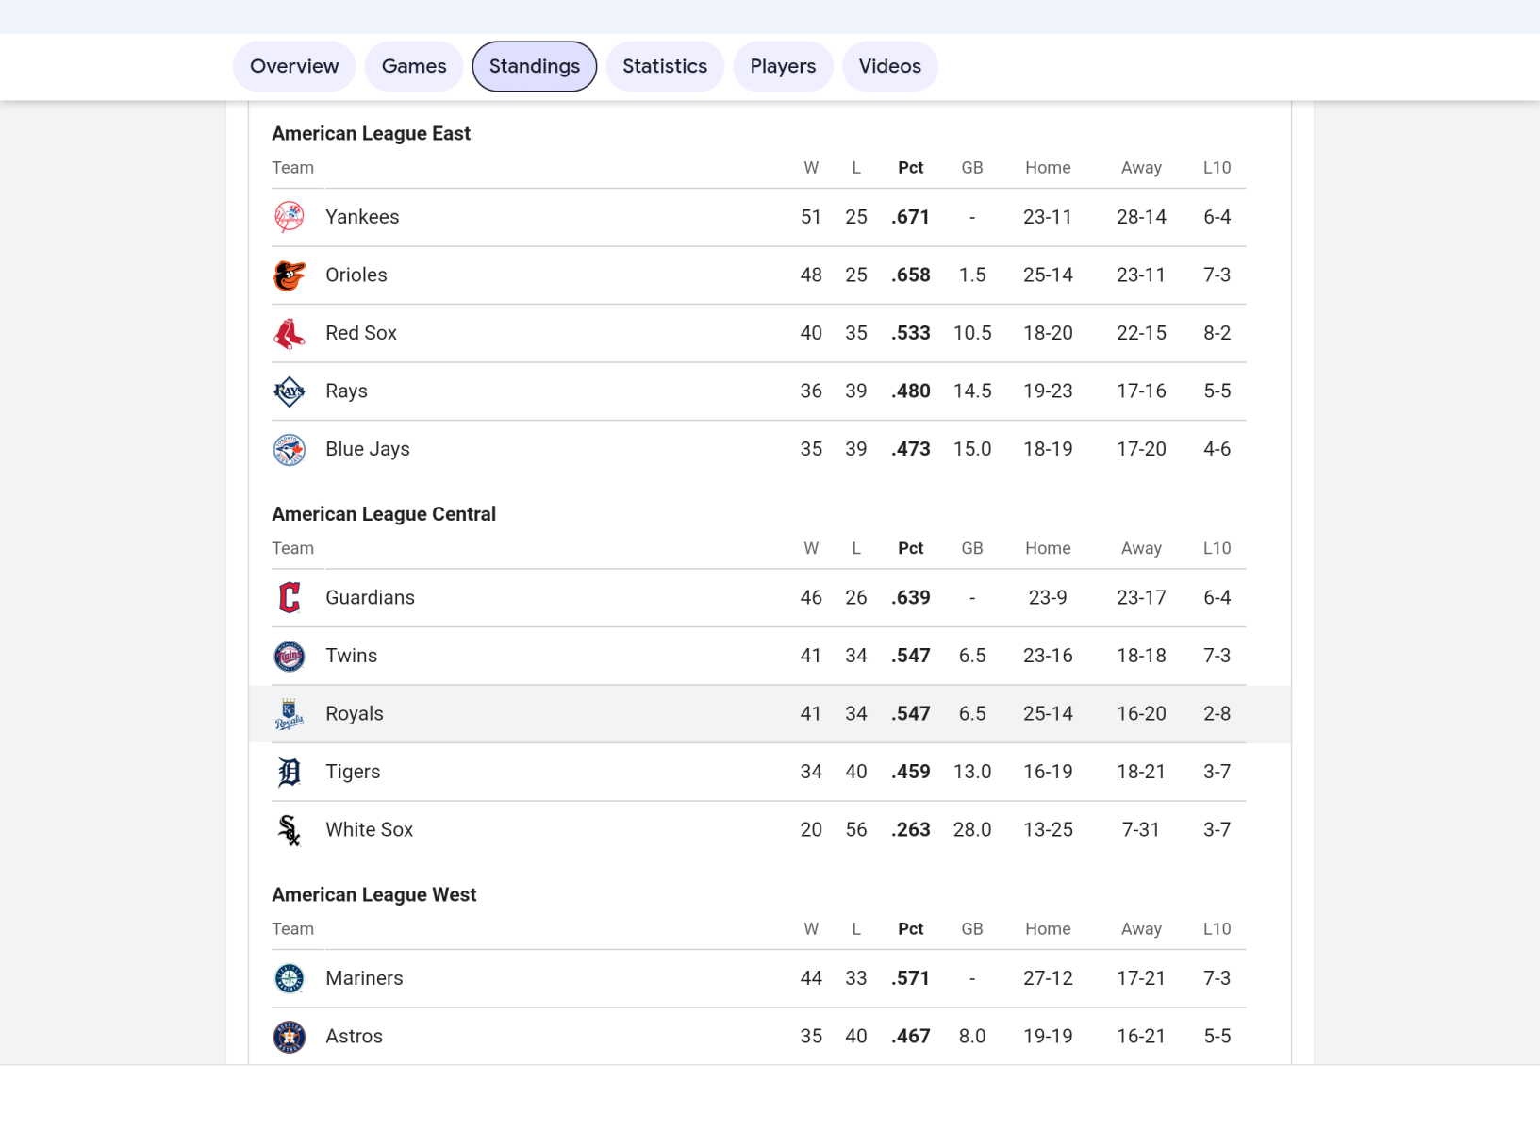Click the Astros star logo

[x=290, y=1037]
